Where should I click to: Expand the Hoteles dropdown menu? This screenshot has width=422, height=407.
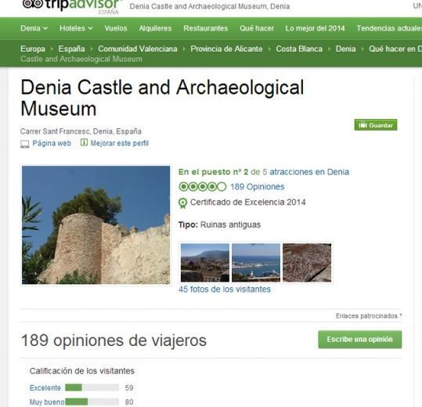(76, 28)
